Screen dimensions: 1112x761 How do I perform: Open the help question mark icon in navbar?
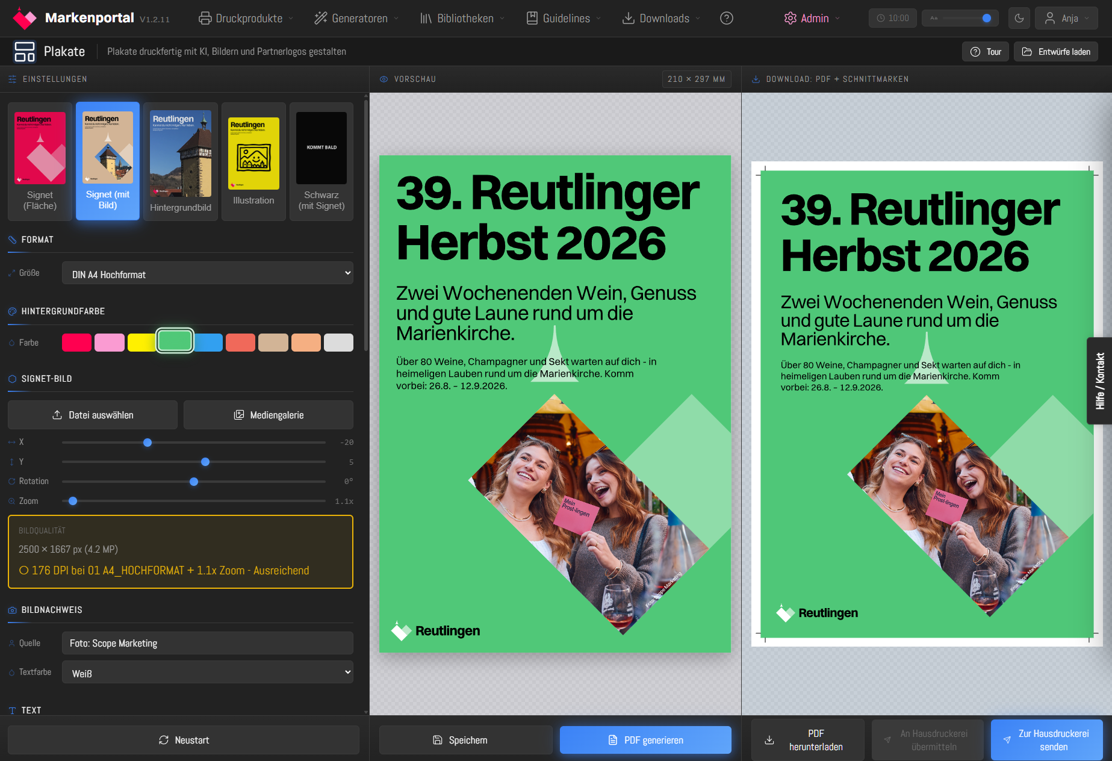point(727,18)
